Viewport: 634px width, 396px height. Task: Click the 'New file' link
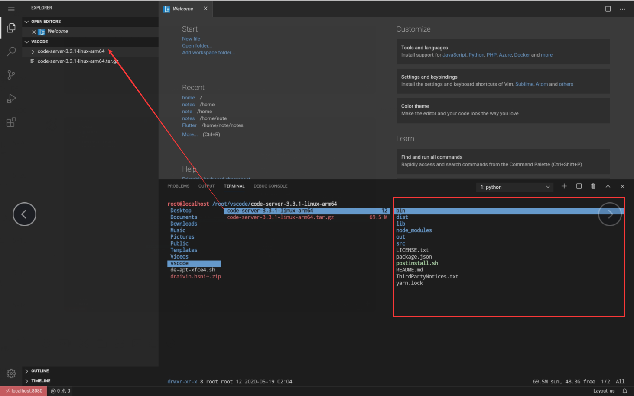[x=191, y=38]
